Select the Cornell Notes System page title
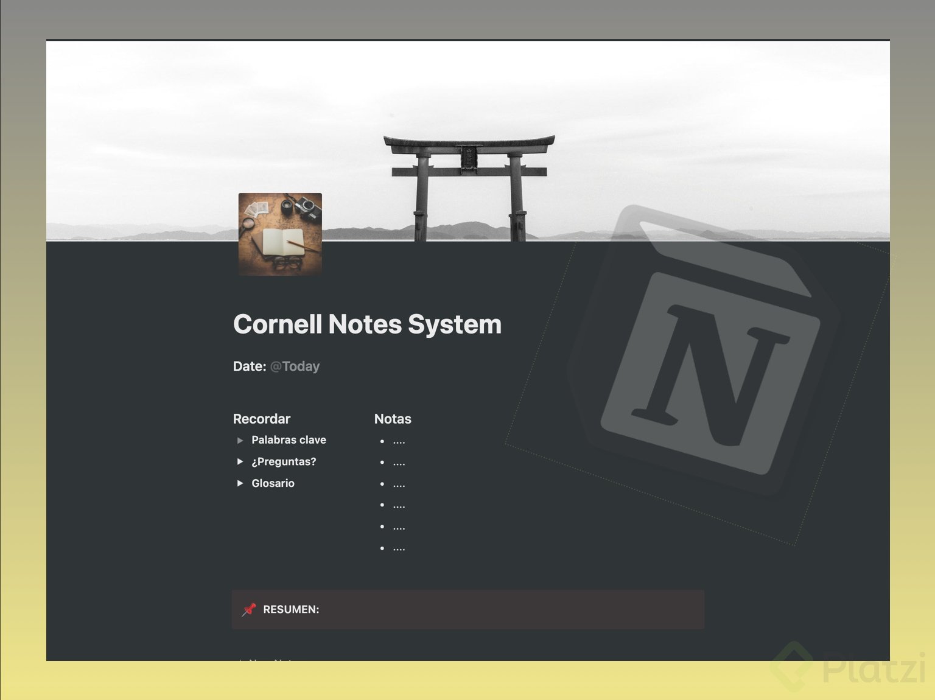 (x=367, y=324)
